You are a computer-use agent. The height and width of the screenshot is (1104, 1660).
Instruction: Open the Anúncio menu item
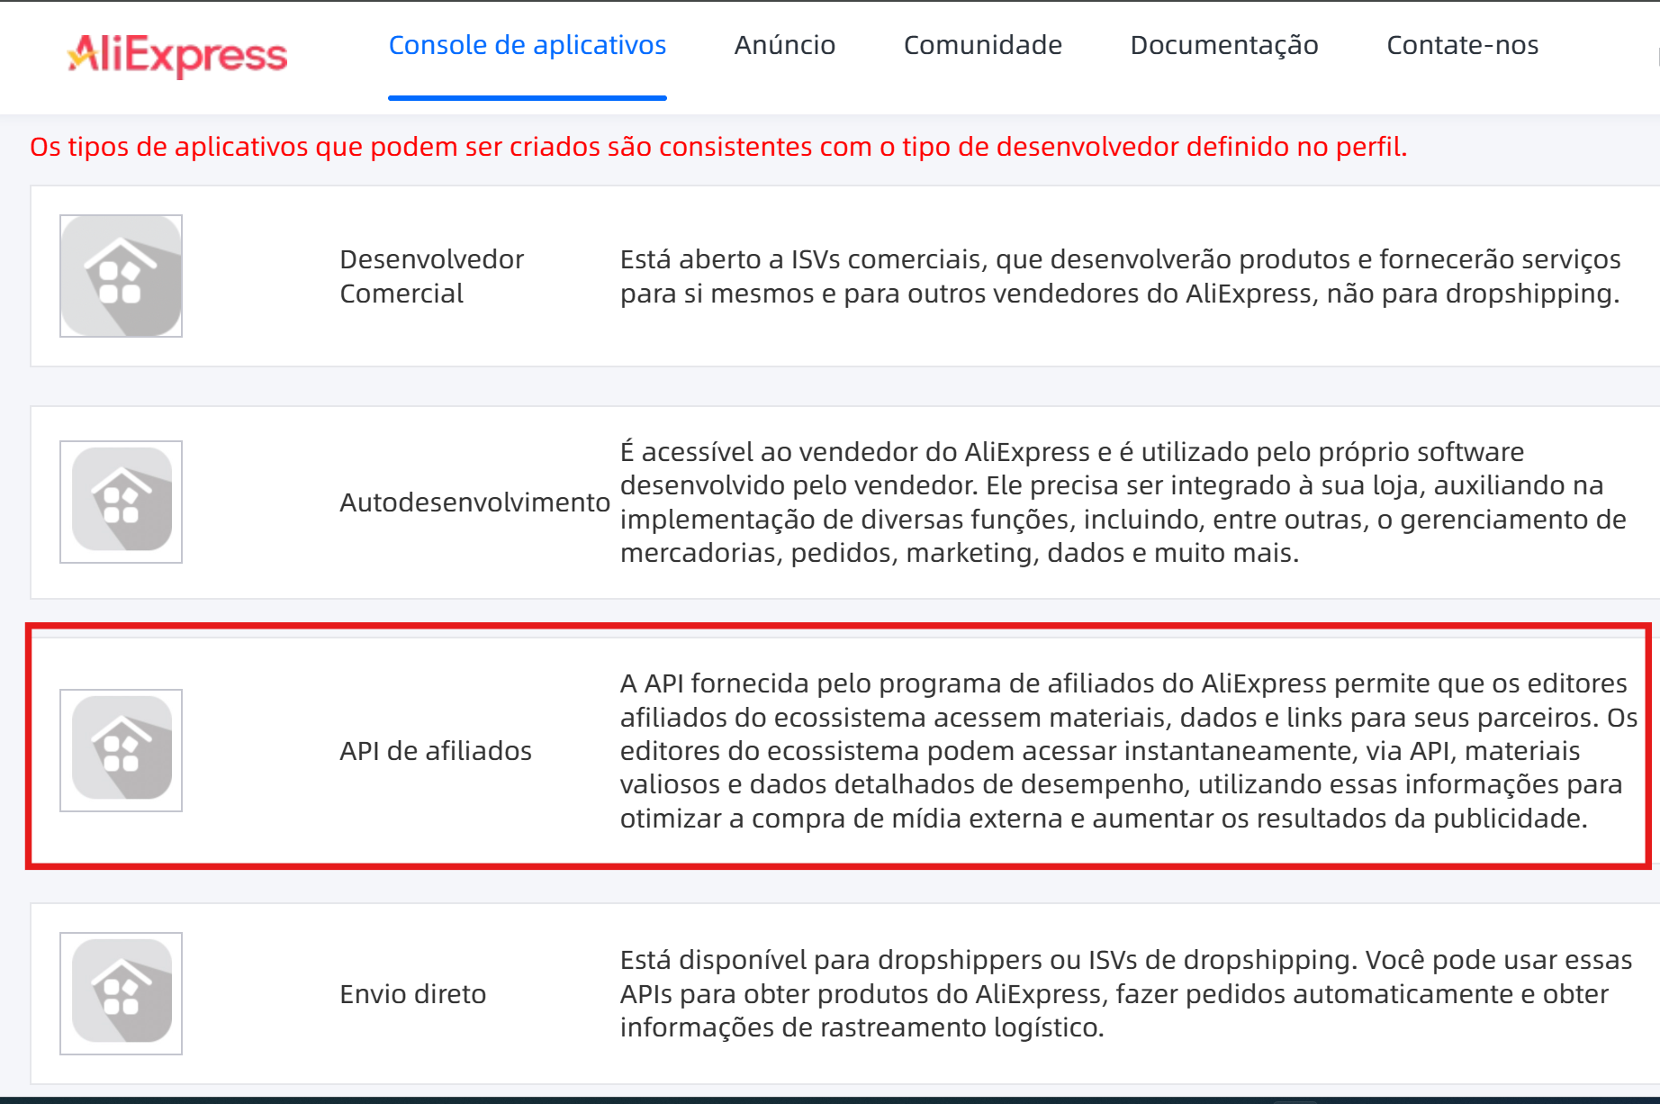point(785,45)
